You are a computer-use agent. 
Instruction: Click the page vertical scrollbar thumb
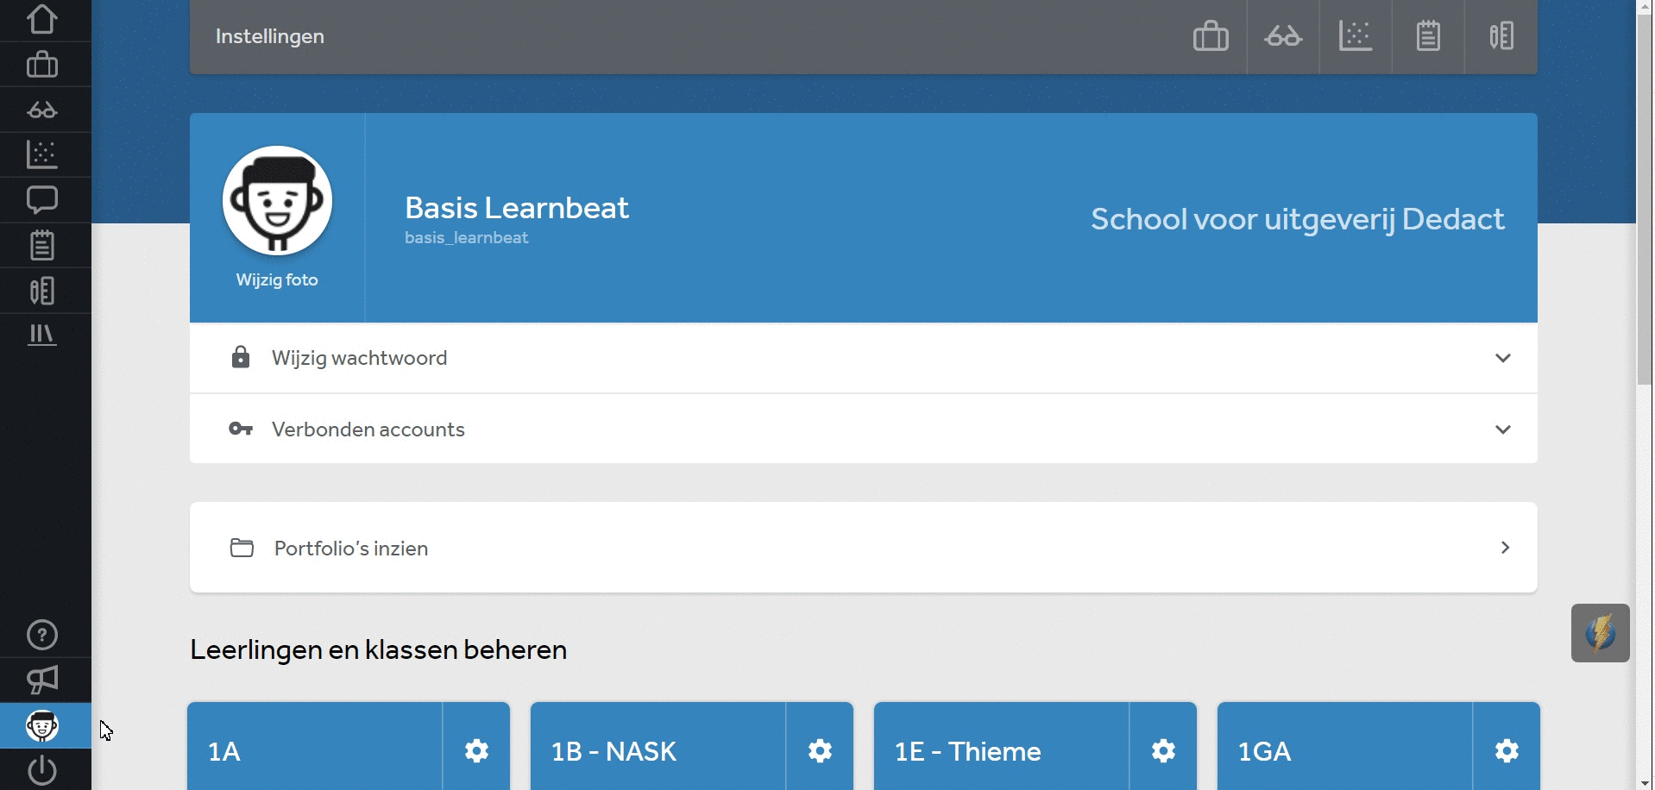(1645, 200)
